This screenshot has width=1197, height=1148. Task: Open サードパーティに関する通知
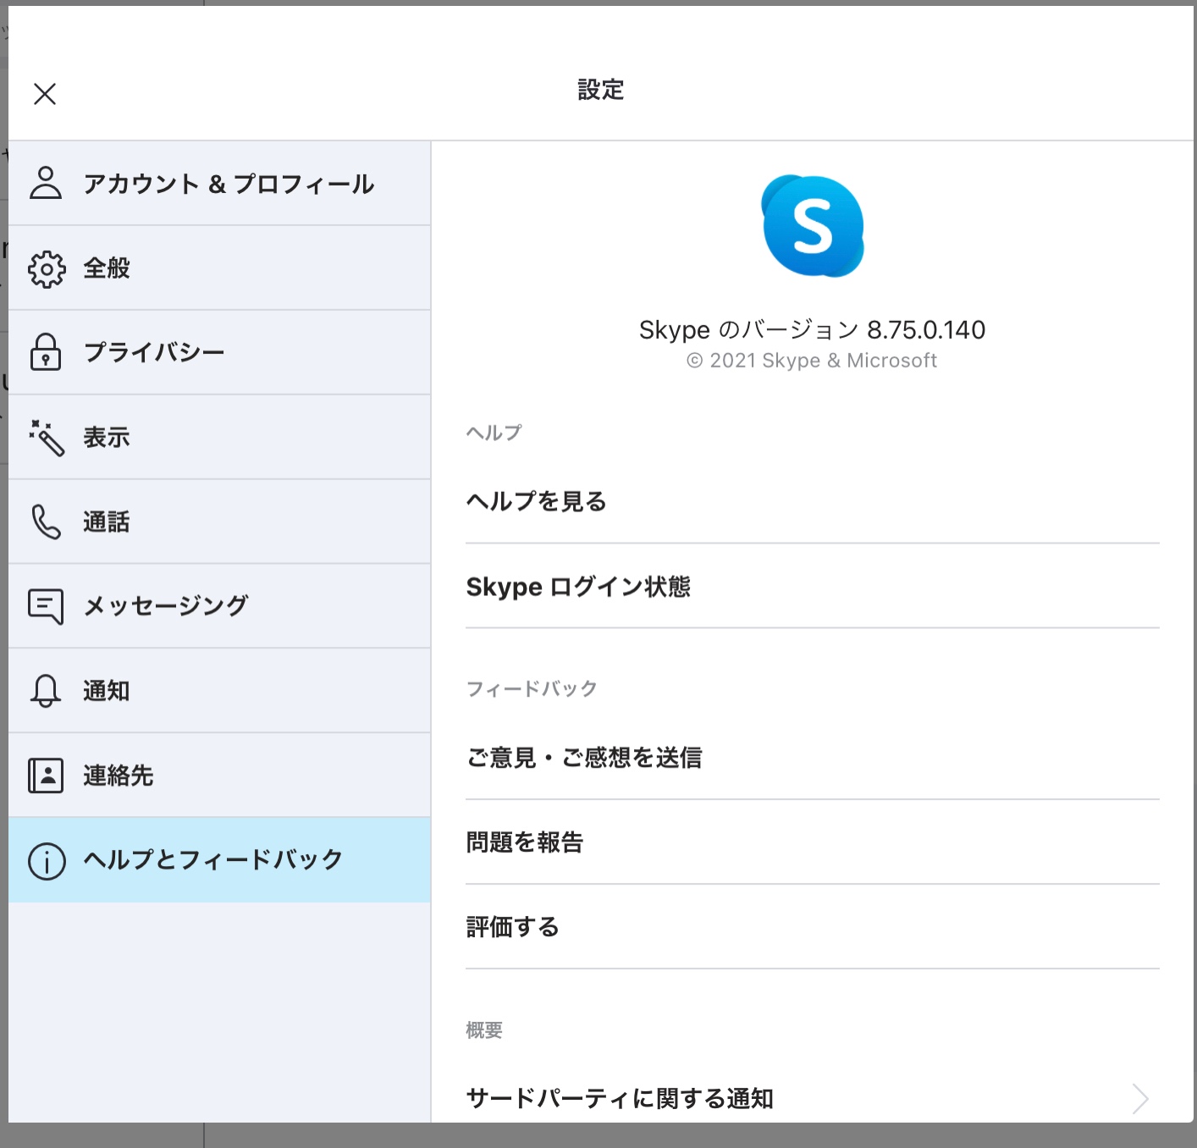[813, 1098]
